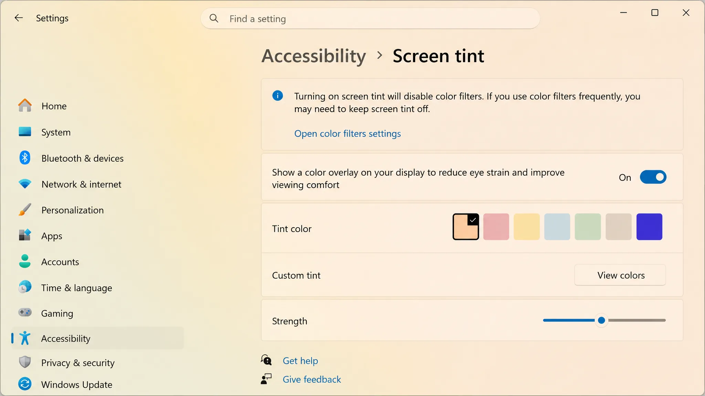Image resolution: width=705 pixels, height=396 pixels.
Task: Open Home settings page
Action: tap(97, 106)
